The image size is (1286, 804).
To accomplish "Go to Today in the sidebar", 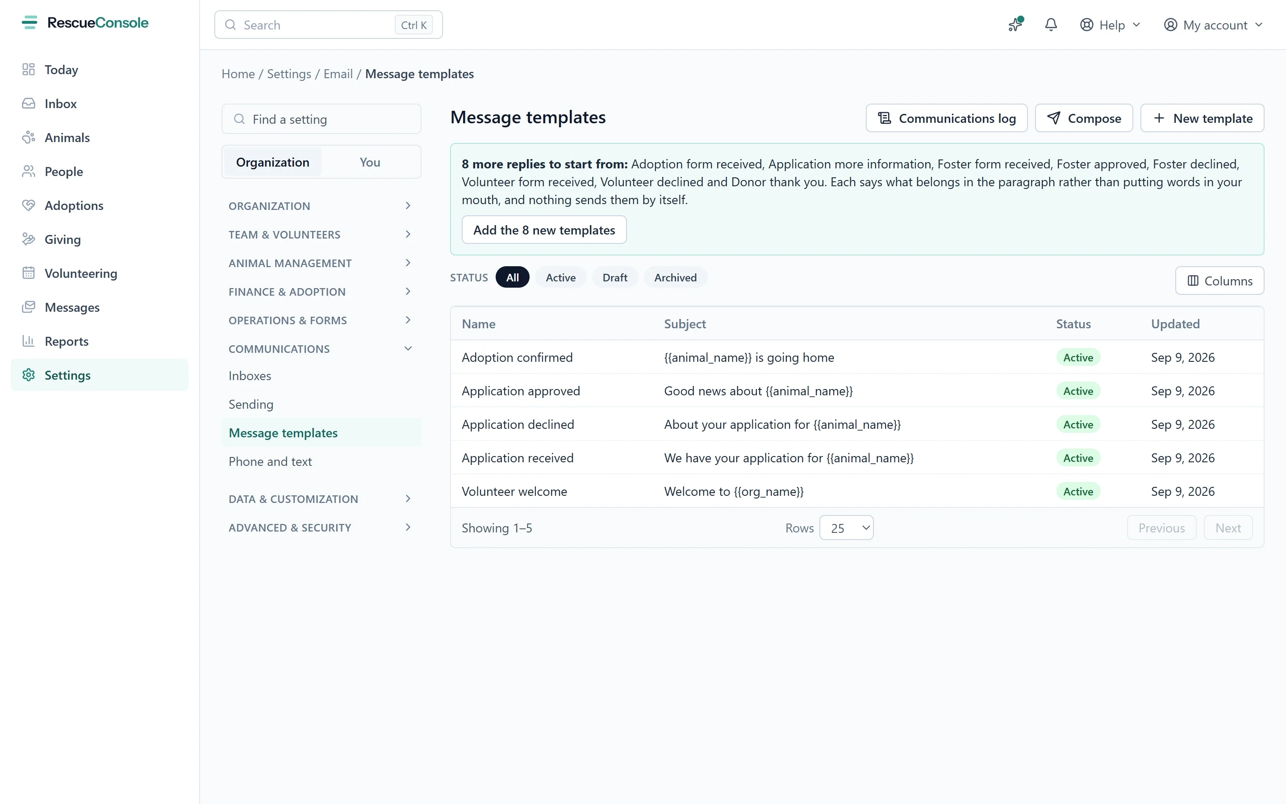I will point(100,70).
